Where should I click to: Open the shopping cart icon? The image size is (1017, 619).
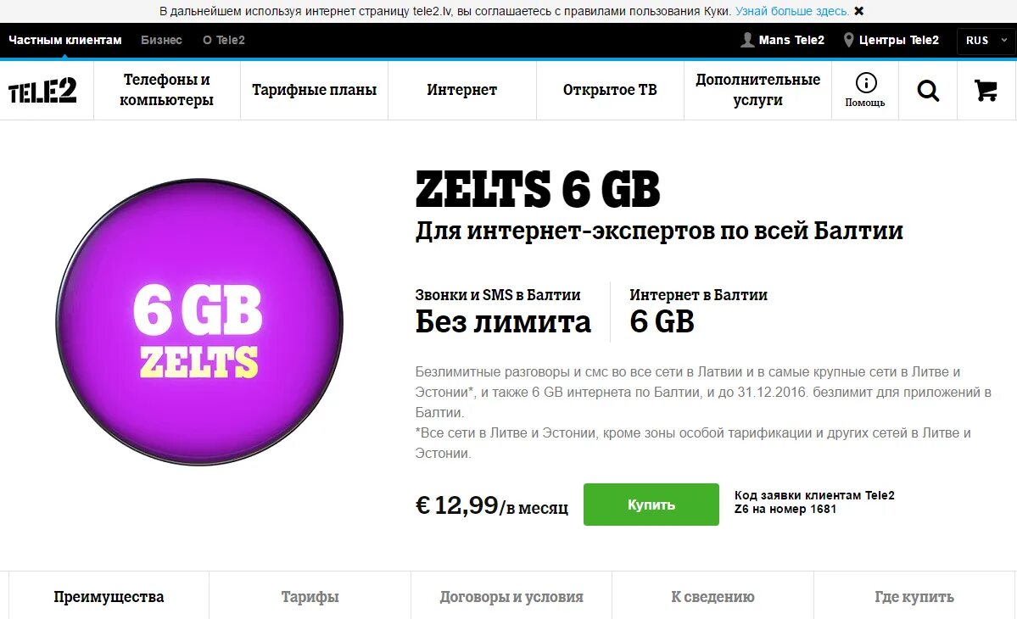click(986, 91)
